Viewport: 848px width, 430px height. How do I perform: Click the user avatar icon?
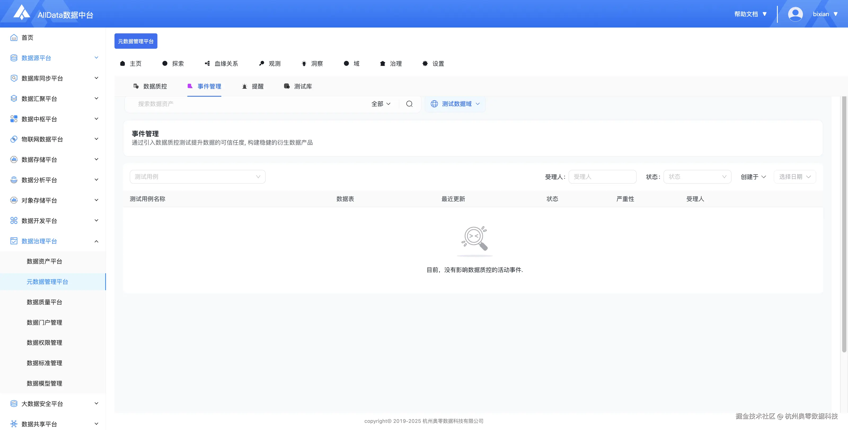point(795,14)
